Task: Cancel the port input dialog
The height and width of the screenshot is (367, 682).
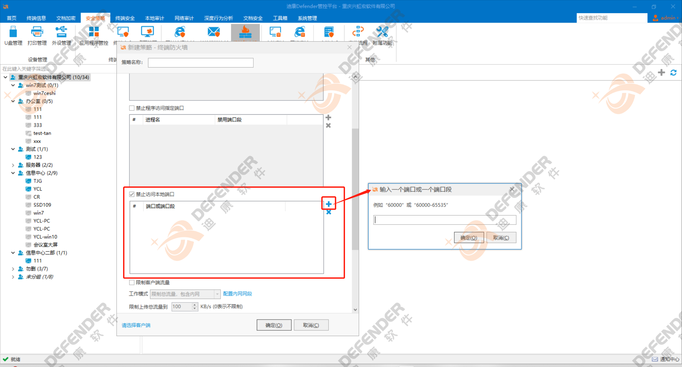Action: coord(501,237)
